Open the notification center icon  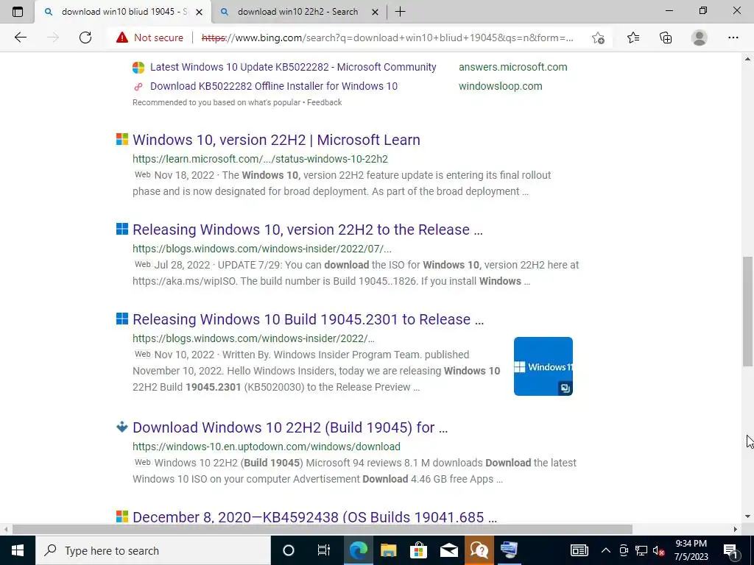[730, 550]
